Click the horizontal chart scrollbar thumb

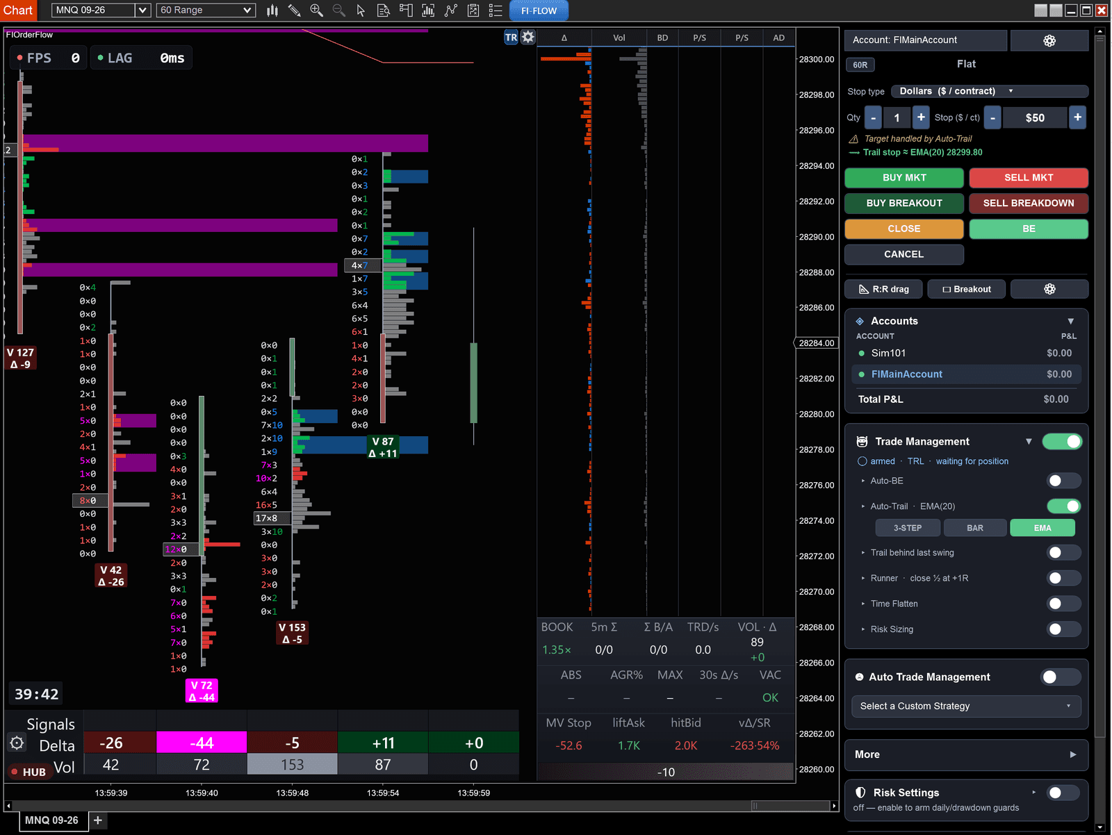pos(790,806)
